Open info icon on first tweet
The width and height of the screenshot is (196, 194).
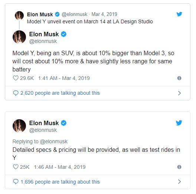[179, 78]
